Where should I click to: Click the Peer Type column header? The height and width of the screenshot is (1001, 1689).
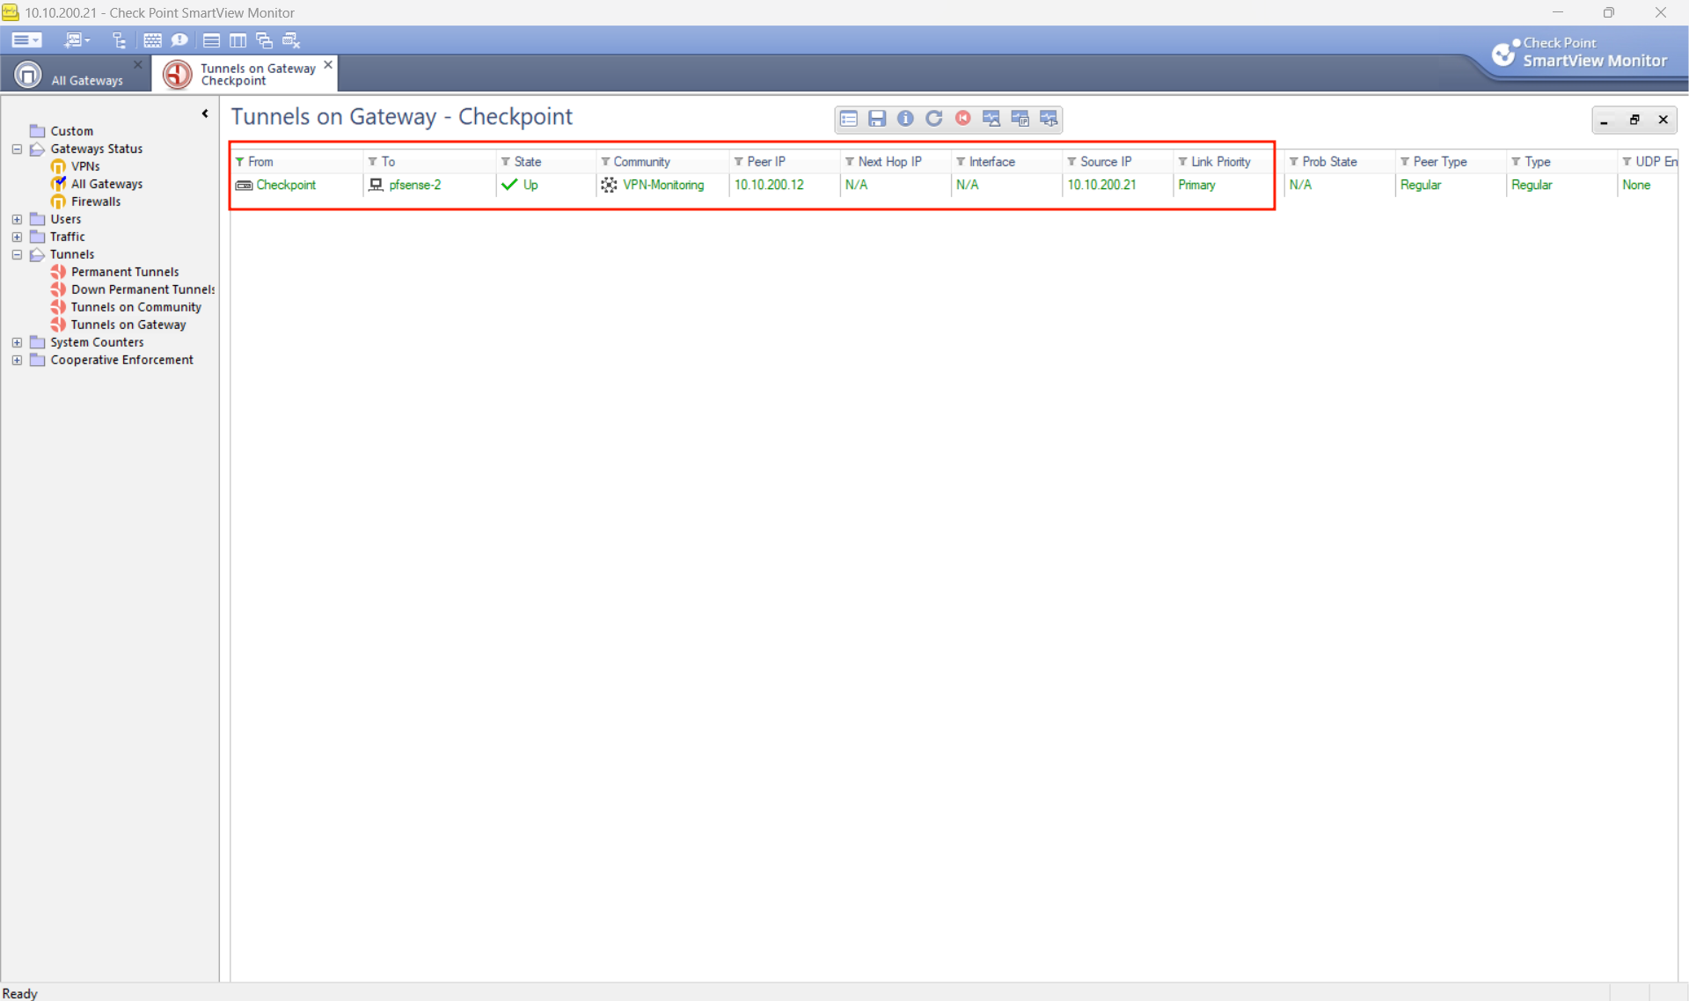pyautogui.click(x=1451, y=162)
